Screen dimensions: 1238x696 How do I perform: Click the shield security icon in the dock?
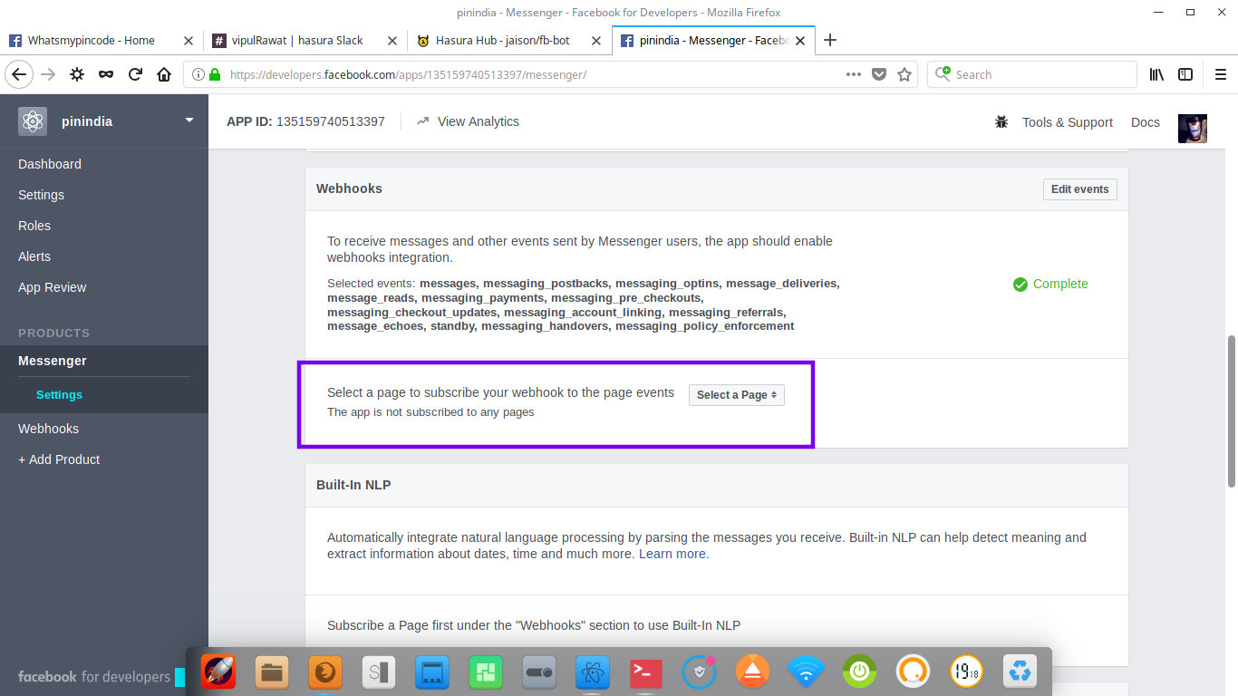(700, 672)
